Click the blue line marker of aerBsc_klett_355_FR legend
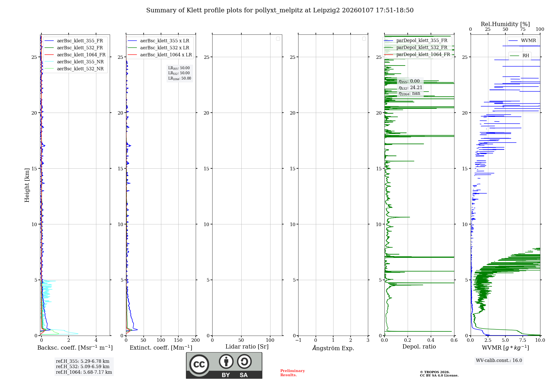This screenshot has height=381, width=560. [49, 41]
